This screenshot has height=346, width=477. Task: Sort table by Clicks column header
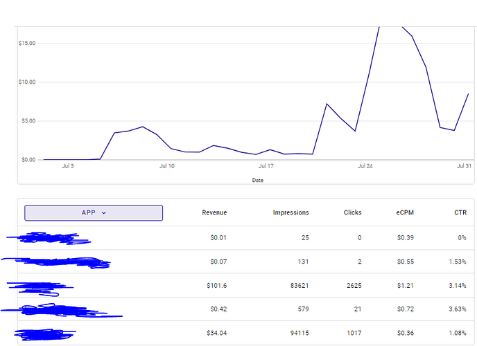point(353,212)
